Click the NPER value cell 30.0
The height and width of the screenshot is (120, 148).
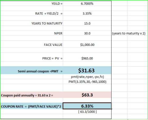tap(87, 33)
